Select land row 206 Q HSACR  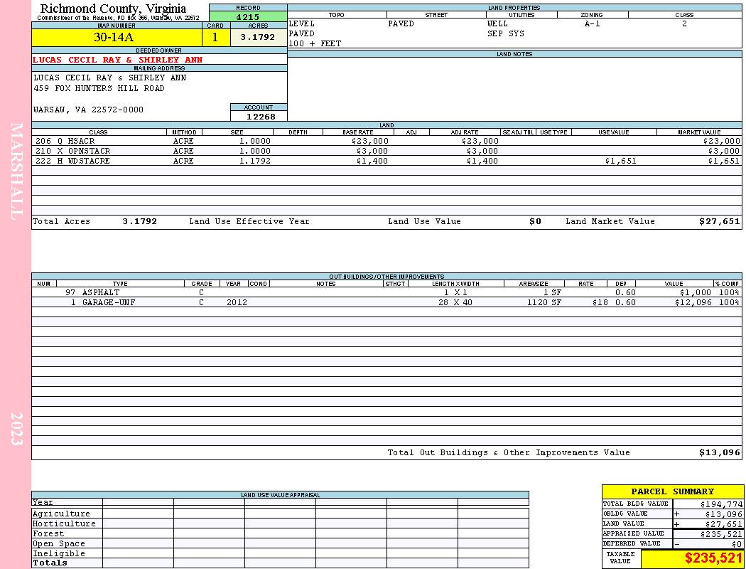(386, 141)
